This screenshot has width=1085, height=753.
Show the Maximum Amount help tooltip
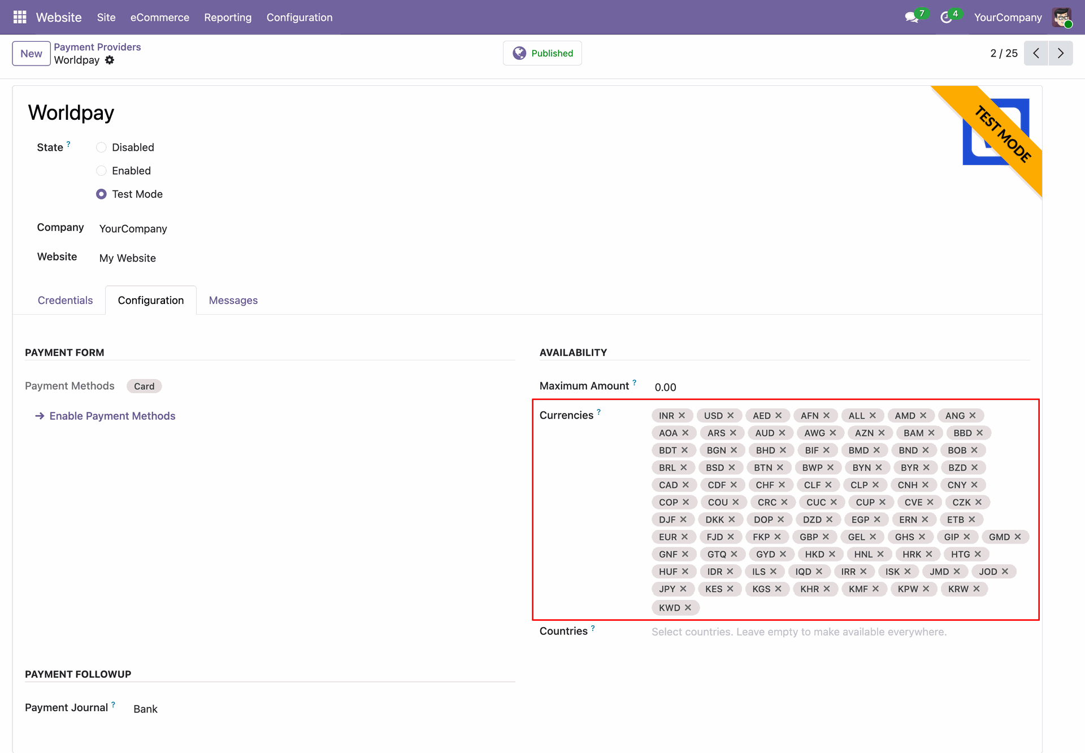pos(634,382)
